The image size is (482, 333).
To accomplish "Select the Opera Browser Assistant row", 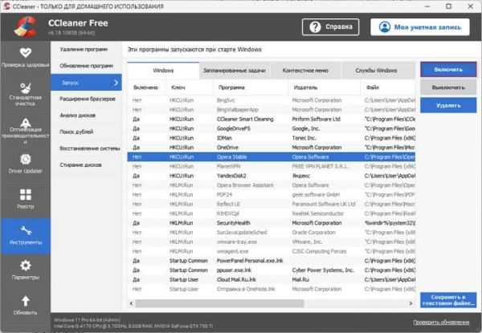I will (272, 185).
